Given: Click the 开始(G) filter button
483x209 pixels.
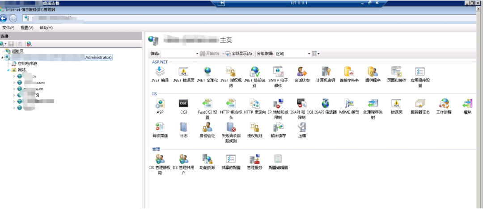Looking at the screenshot, I should pyautogui.click(x=209, y=54).
